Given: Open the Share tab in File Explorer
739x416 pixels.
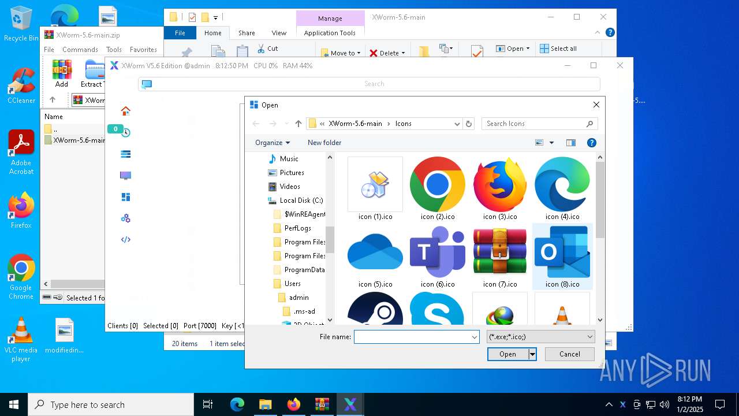Looking at the screenshot, I should [247, 33].
